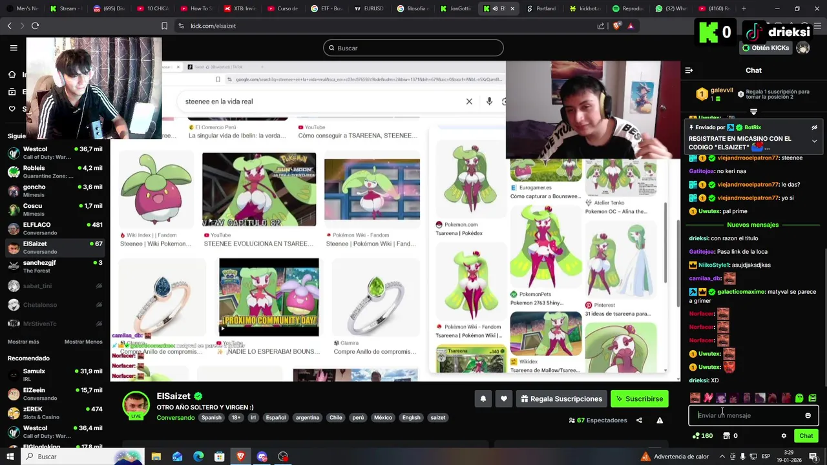Image resolution: width=827 pixels, height=465 pixels.
Task: Switch to the JonGotti browser tab
Action: point(456,8)
